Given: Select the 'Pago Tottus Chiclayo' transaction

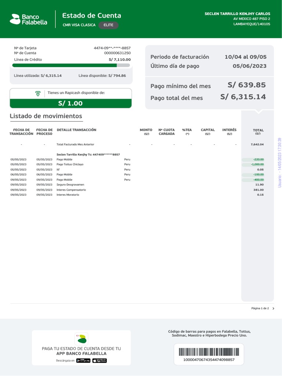Looking at the screenshot, I should point(70,164).
